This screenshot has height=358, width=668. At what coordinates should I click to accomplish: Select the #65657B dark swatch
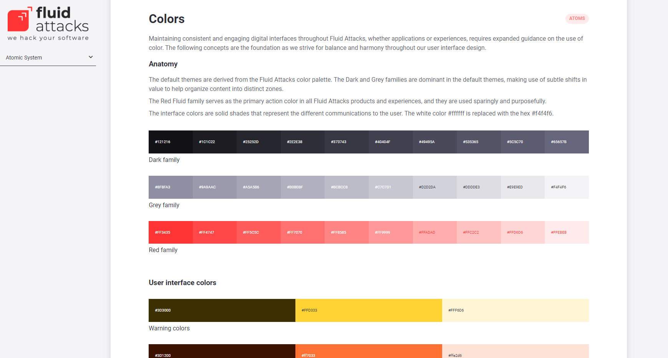pos(567,142)
